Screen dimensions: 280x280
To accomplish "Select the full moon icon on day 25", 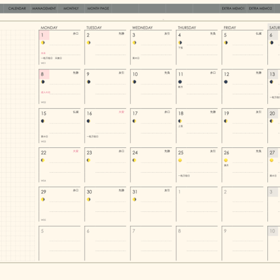I will click(x=180, y=160).
